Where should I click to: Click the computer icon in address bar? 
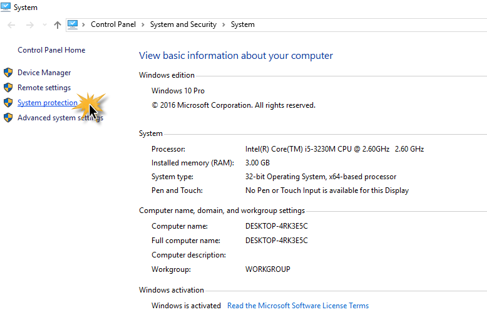(73, 24)
